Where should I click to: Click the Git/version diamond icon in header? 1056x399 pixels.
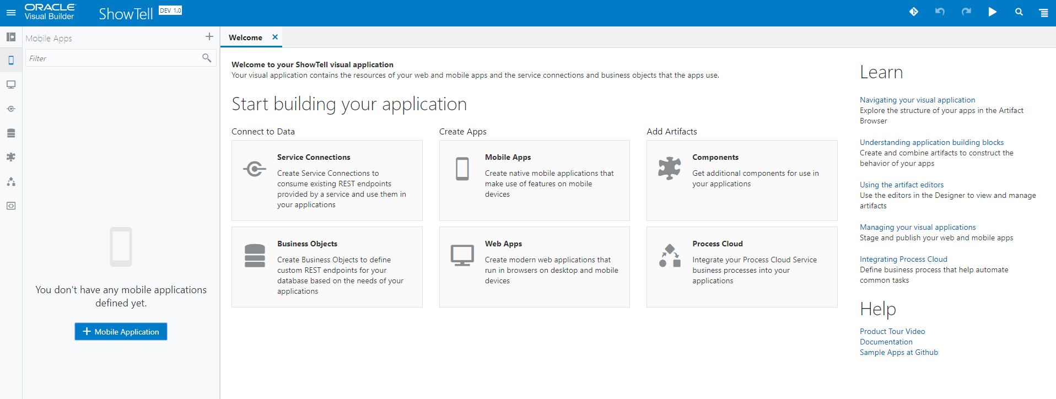[914, 12]
